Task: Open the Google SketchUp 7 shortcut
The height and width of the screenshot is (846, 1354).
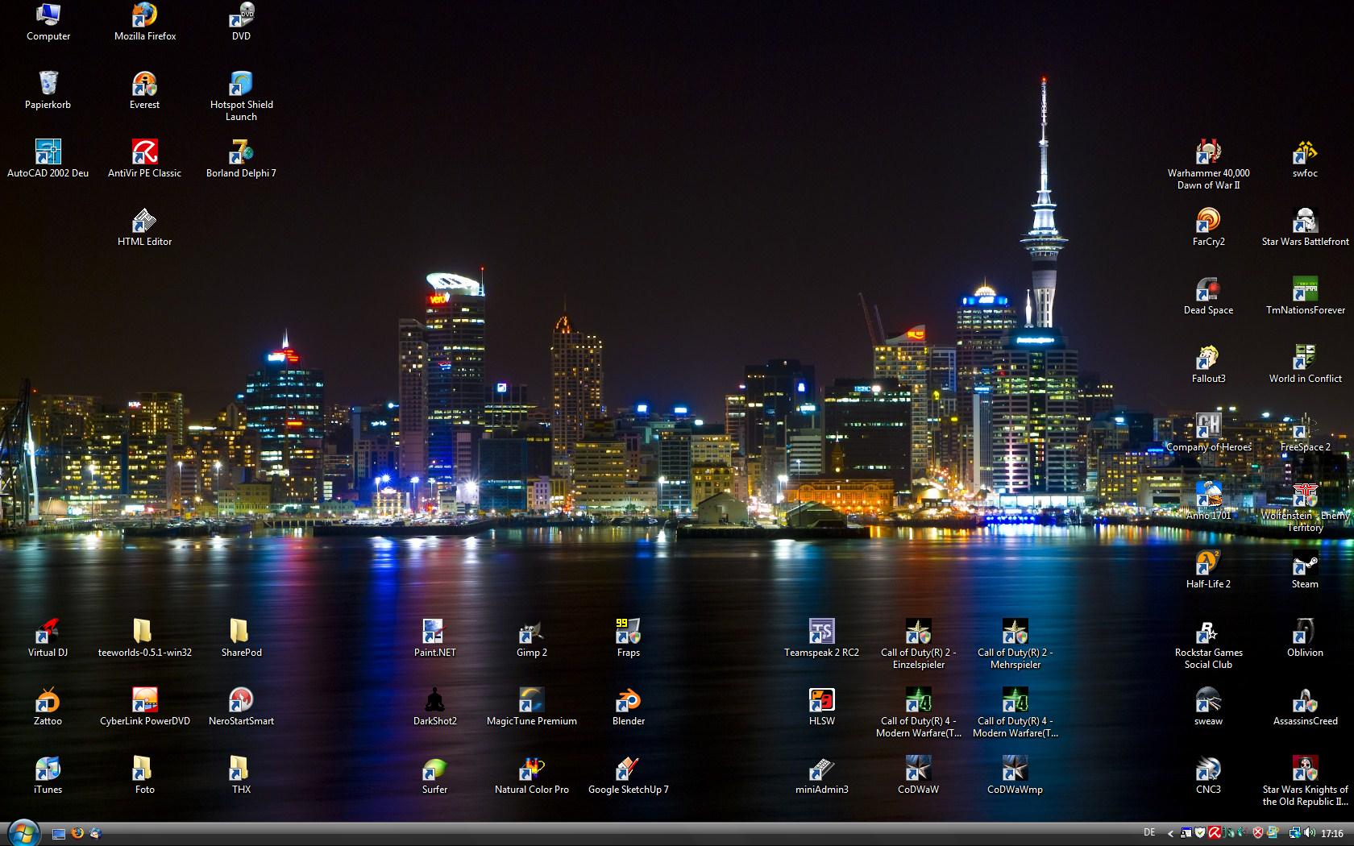Action: [x=628, y=769]
